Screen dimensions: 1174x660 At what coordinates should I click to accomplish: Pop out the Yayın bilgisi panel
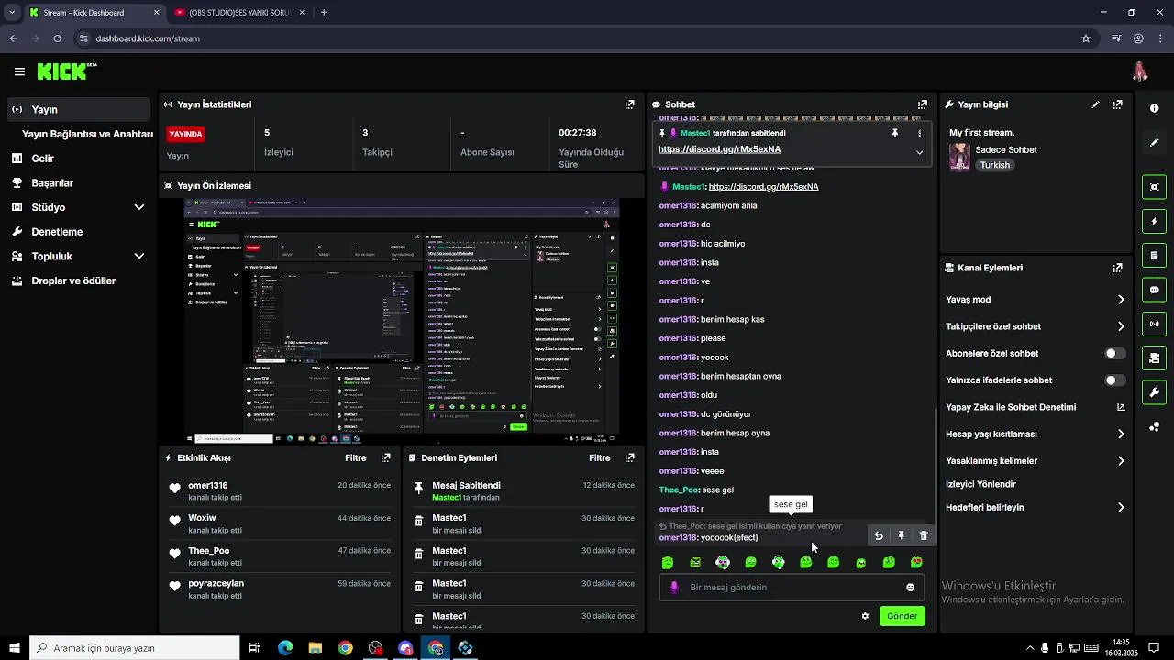[x=1117, y=104]
